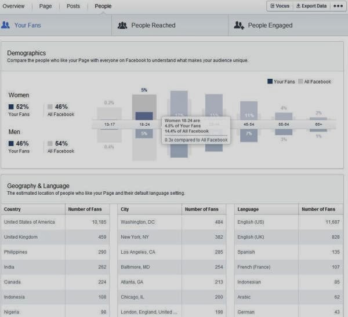Click the 45-54 age group label
The height and width of the screenshot is (317, 348).
pos(249,125)
